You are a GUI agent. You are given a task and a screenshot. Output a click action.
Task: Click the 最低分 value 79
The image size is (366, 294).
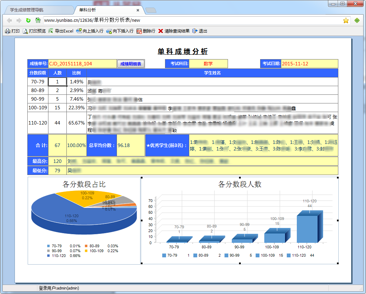[x=57, y=171]
